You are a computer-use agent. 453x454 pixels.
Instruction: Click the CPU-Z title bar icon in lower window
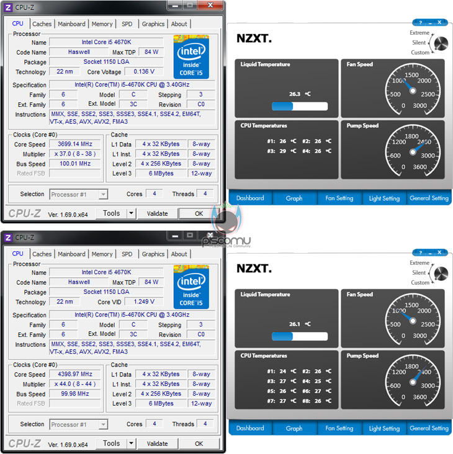coord(8,238)
